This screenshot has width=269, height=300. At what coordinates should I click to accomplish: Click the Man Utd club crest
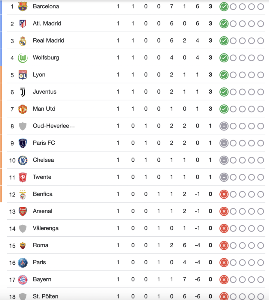coord(23,109)
